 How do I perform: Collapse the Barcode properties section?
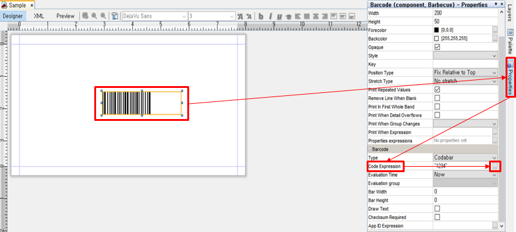pyautogui.click(x=370, y=150)
